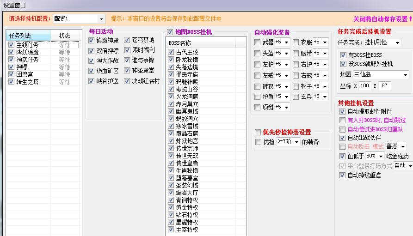
Task: Enable auto-enhance for 左戒
Action: 257,75
